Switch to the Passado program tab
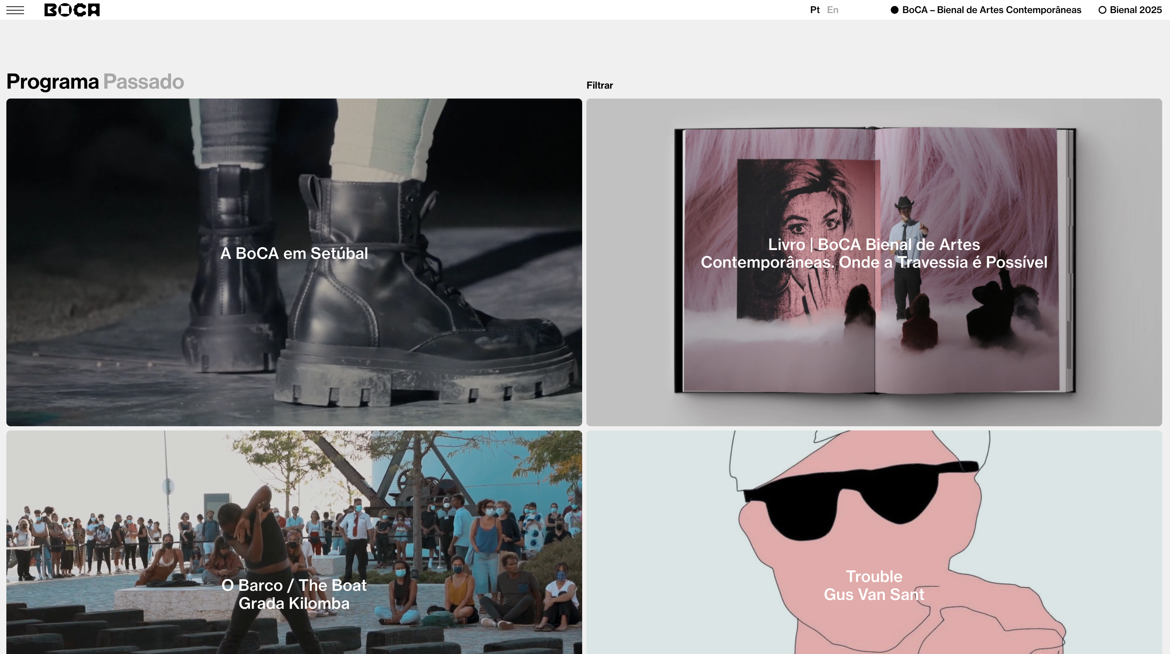1170x654 pixels. tap(144, 82)
